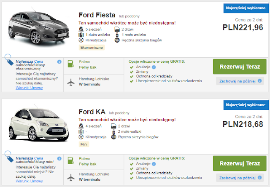
Task: Click the Ekonomiczne category tag
Action: [92, 47]
